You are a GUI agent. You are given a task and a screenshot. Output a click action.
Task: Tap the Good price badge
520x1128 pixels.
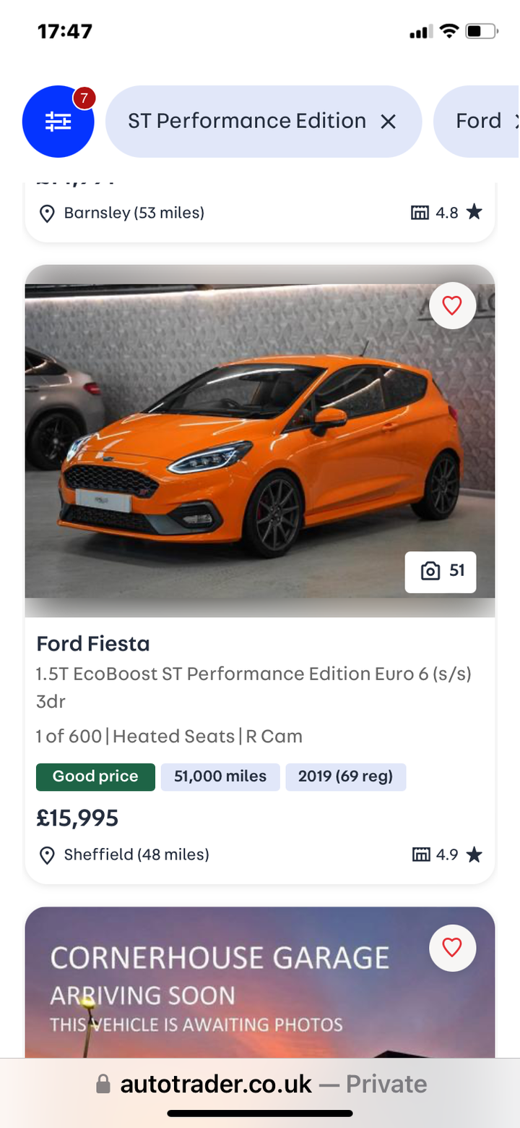(x=95, y=776)
